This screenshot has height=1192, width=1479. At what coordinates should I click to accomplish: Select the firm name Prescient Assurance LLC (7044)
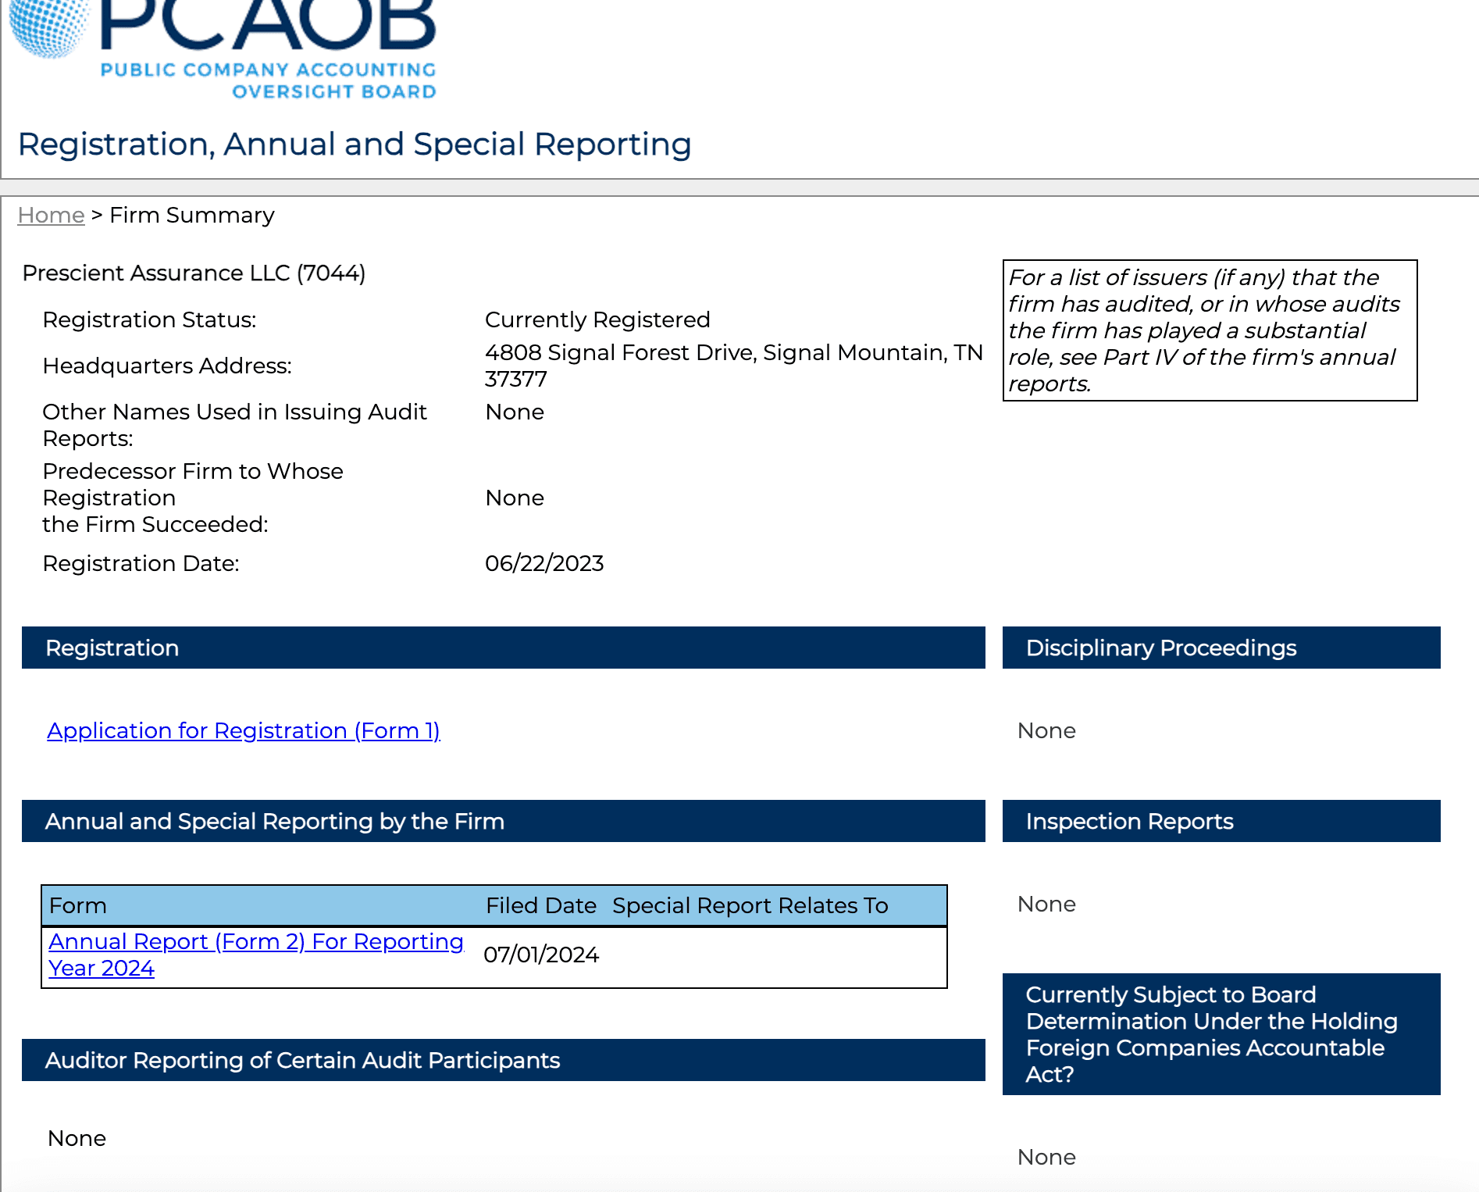click(194, 273)
